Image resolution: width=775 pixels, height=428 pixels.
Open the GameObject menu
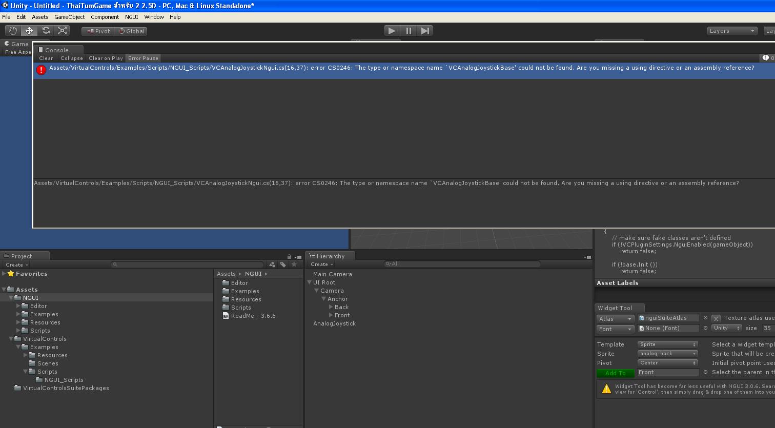coord(70,17)
